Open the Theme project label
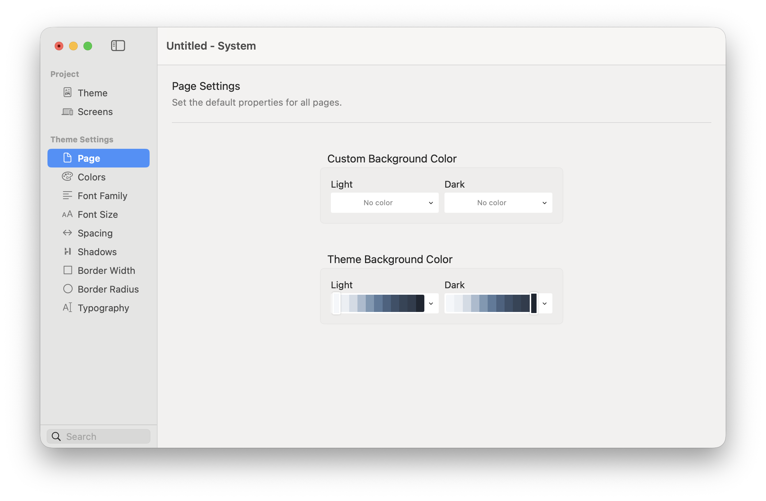766x501 pixels. [92, 93]
